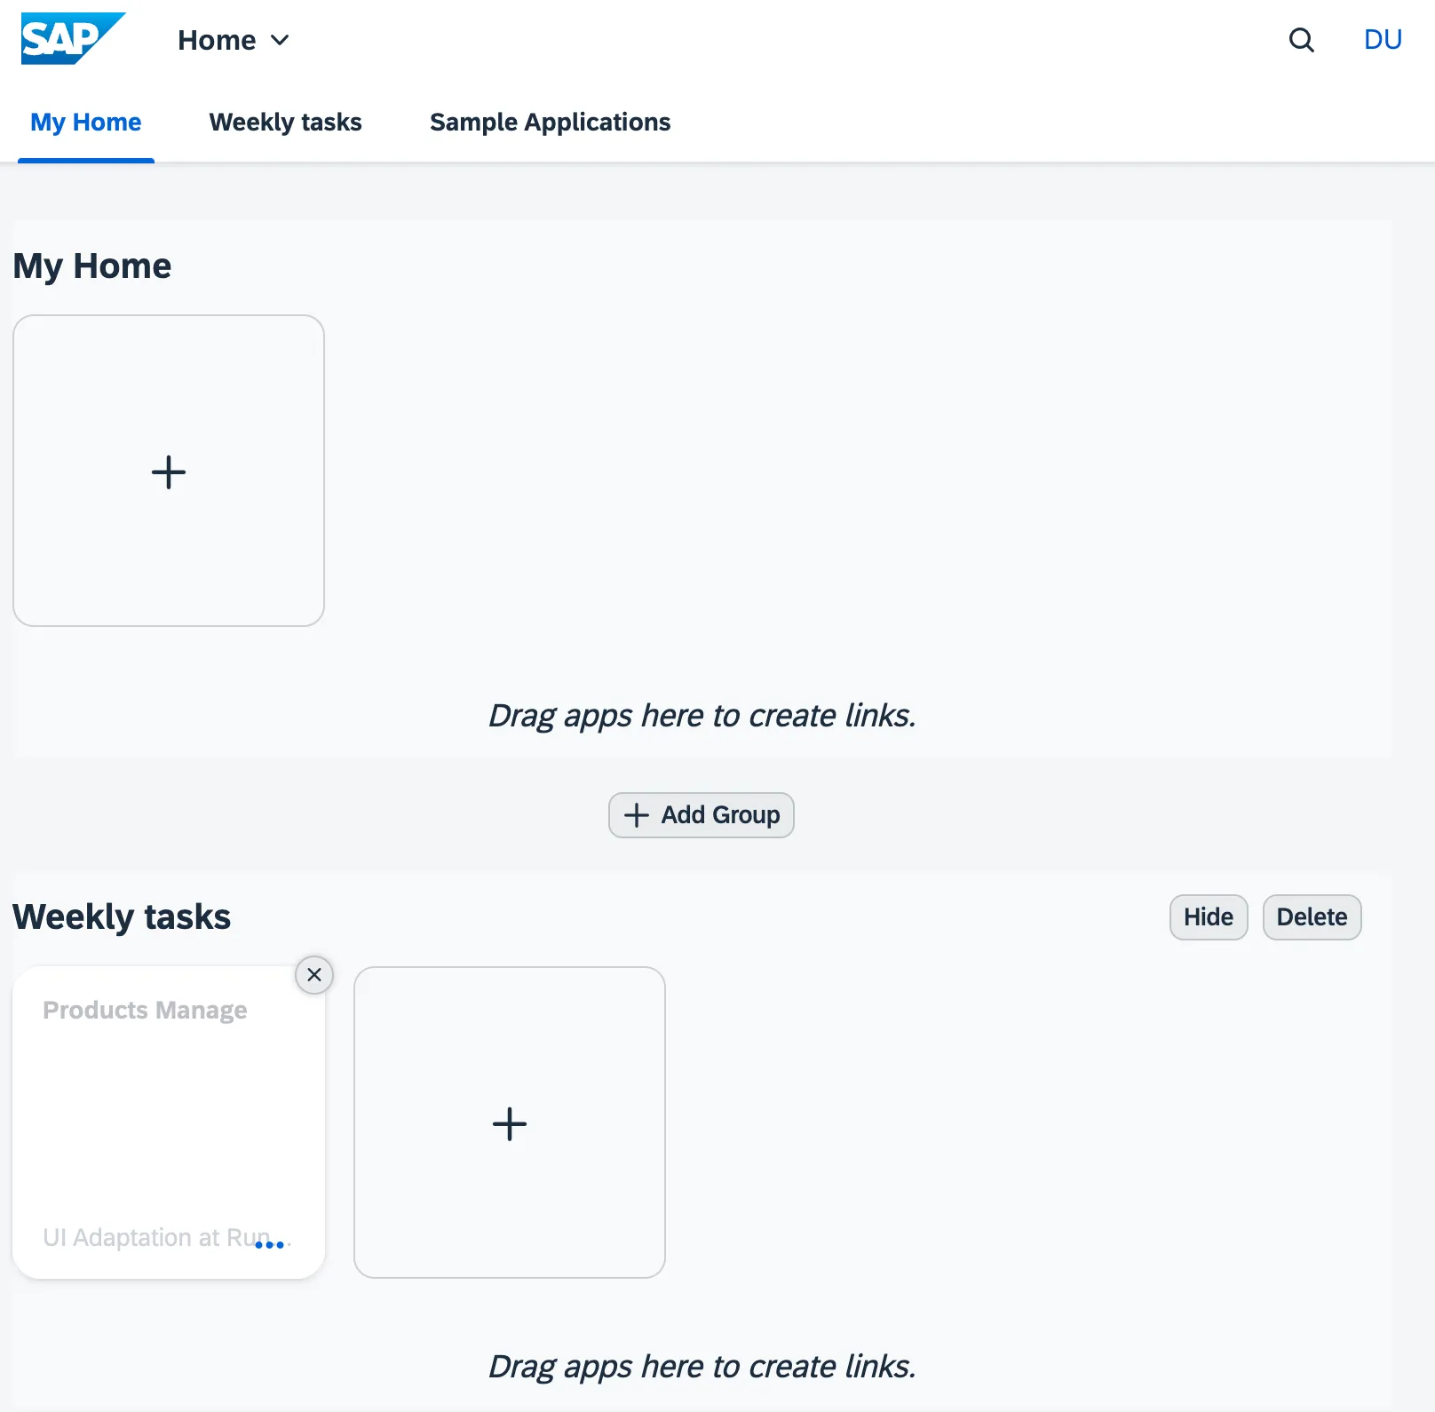Open the Sample Applications tab
Viewport: 1435px width, 1412px height.
[x=550, y=123]
